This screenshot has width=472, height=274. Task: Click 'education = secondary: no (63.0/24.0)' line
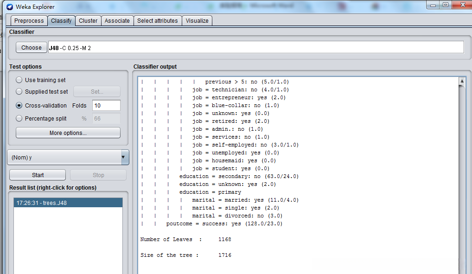pyautogui.click(x=239, y=177)
